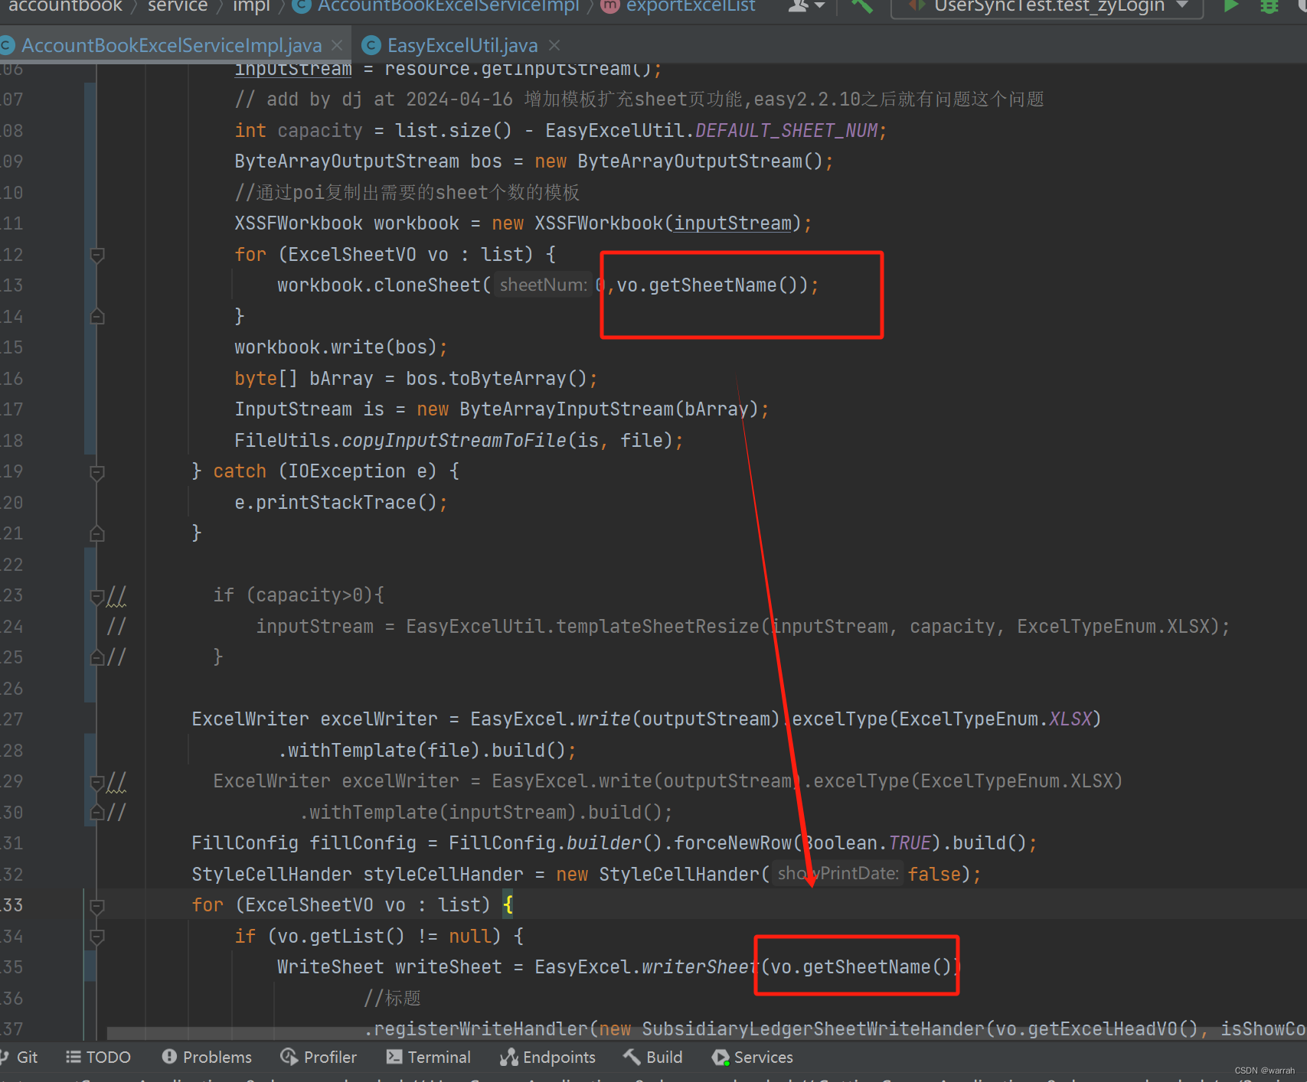Collapse fold marker at end of commented capacity block
1307x1082 pixels.
click(97, 657)
